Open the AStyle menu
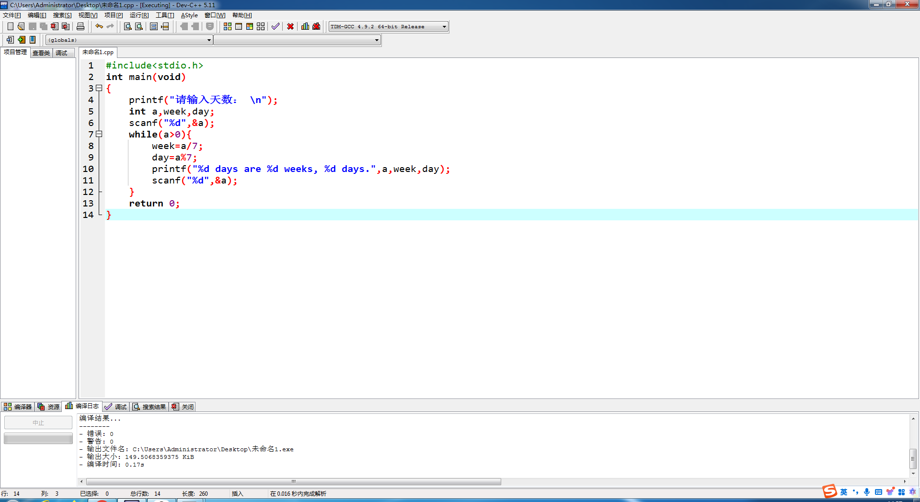Viewport: 920px width, 502px height. click(x=189, y=15)
